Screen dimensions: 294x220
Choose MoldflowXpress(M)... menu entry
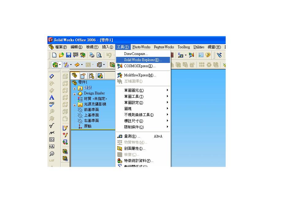(x=143, y=75)
